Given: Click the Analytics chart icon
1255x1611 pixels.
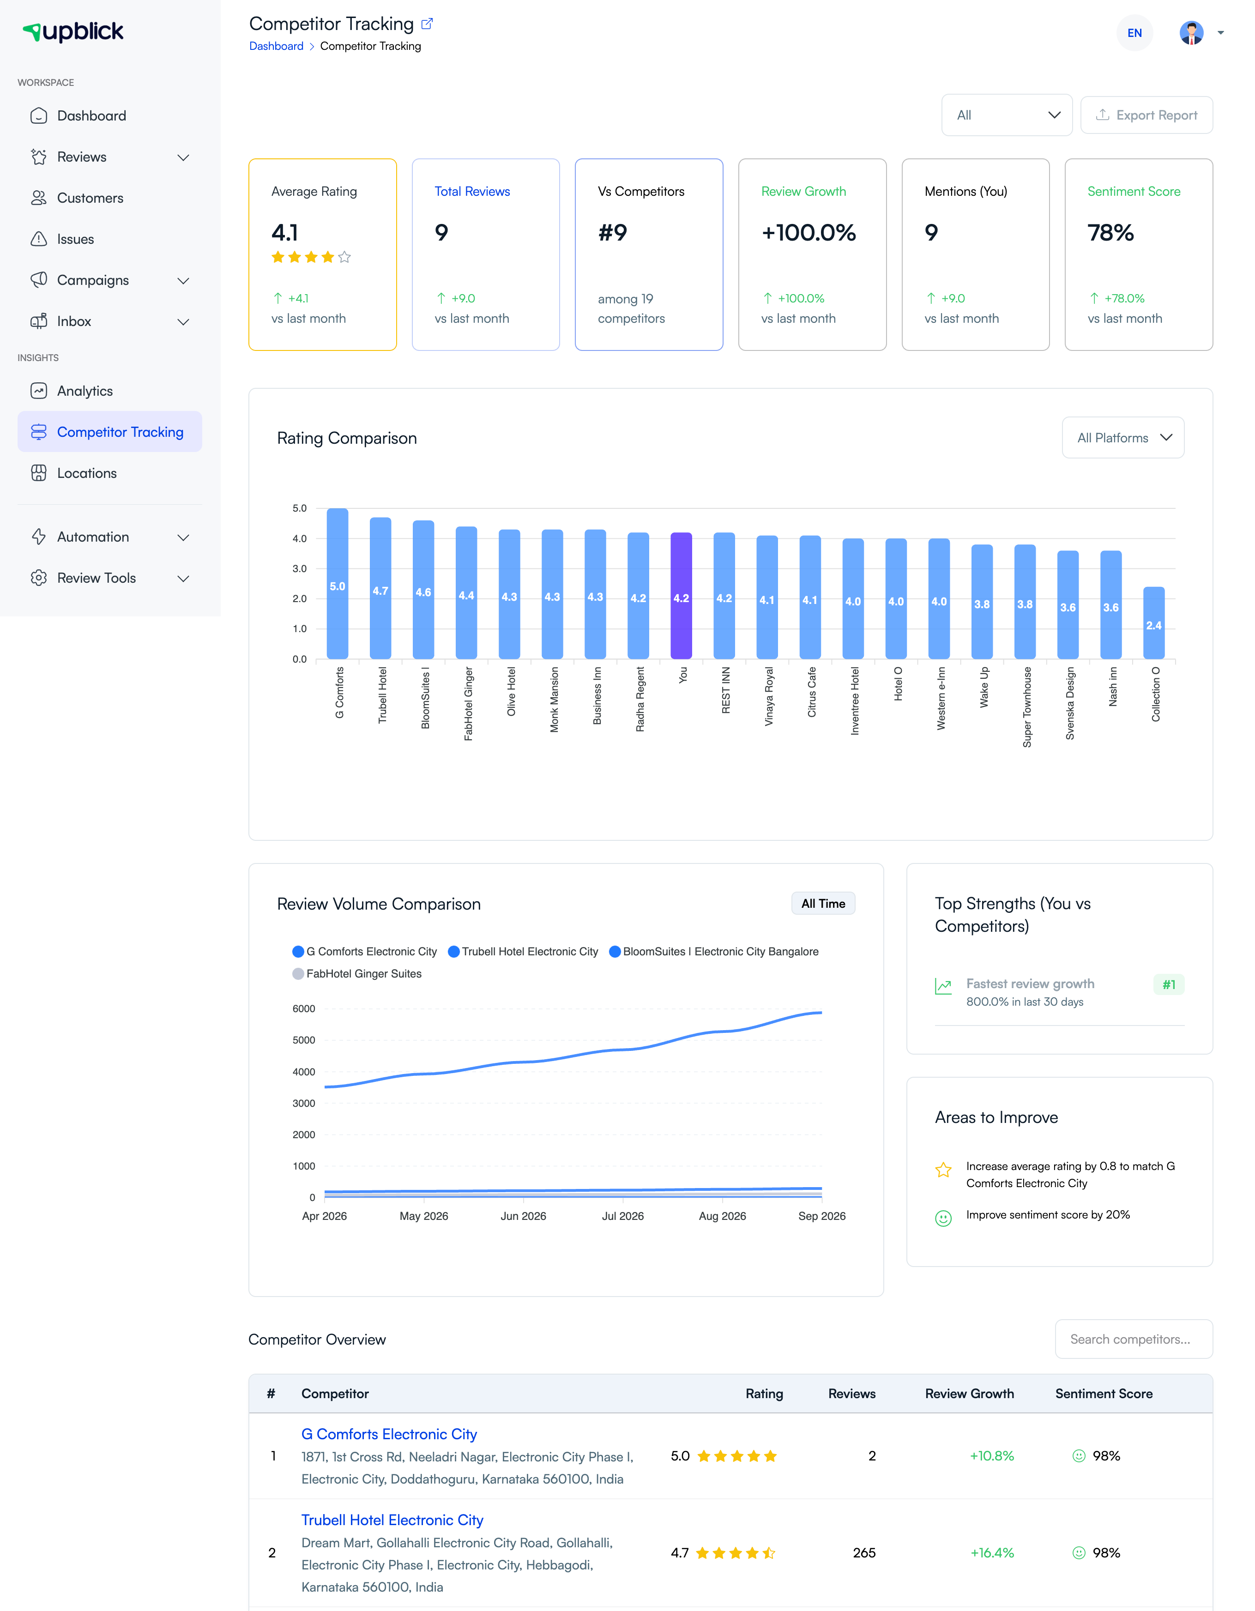Looking at the screenshot, I should point(38,391).
